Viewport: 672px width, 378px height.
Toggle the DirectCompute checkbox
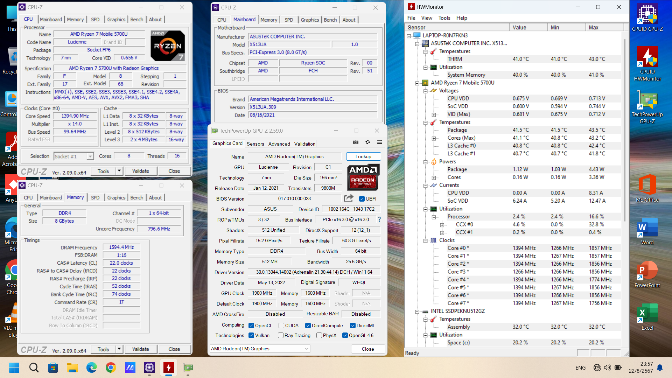pyautogui.click(x=308, y=325)
